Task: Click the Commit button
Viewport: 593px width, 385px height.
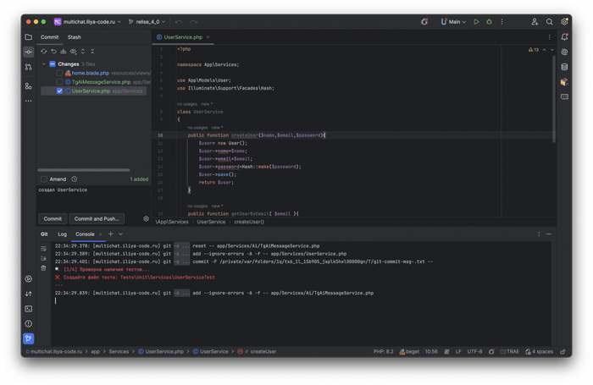Action: 53,219
